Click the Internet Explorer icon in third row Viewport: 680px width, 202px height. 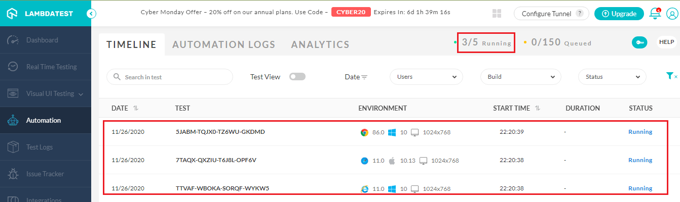click(364, 189)
